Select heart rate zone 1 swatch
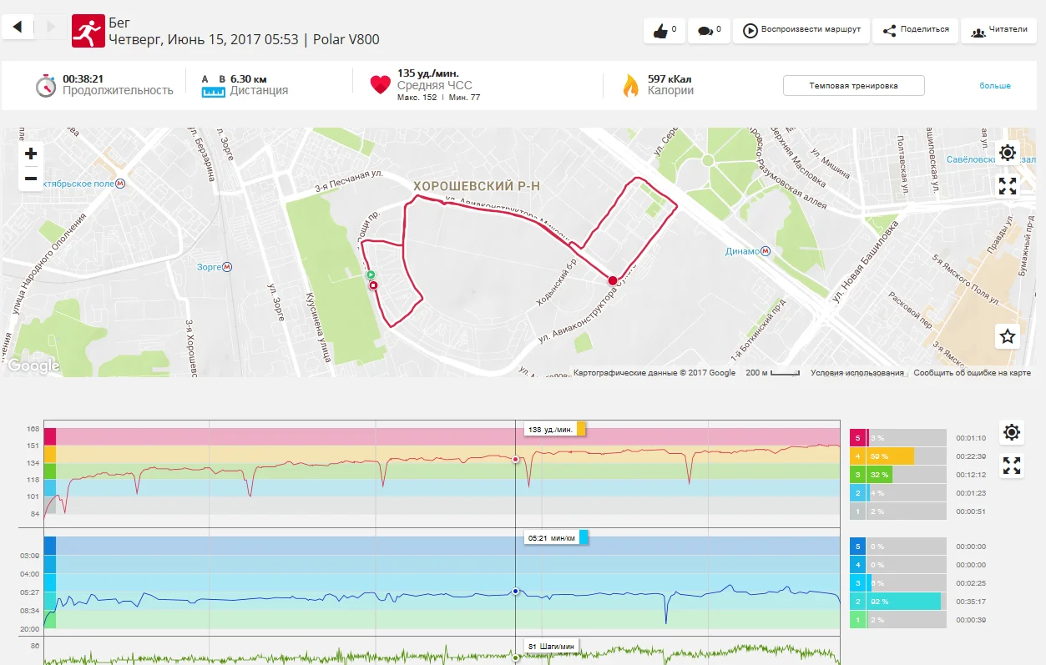This screenshot has width=1046, height=665. (858, 511)
